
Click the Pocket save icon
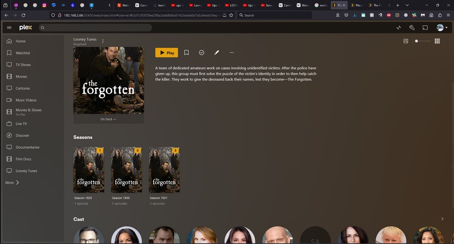(x=346, y=15)
